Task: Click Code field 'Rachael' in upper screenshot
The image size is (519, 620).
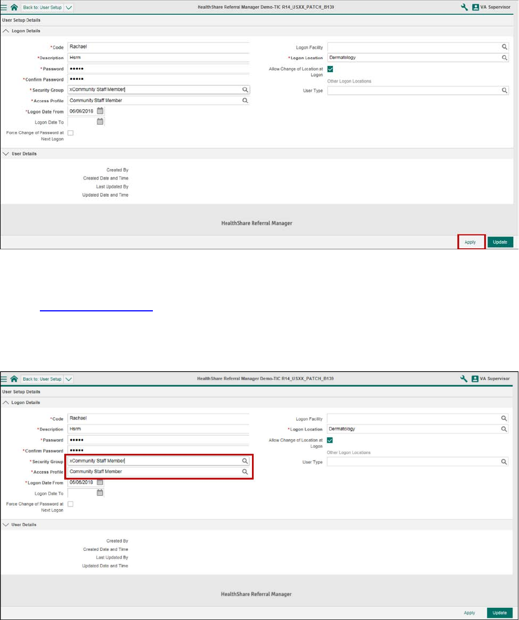Action: pyautogui.click(x=158, y=47)
